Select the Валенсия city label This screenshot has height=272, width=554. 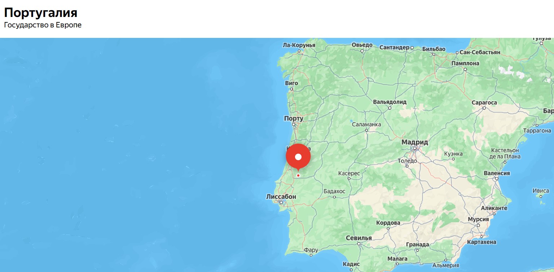click(497, 173)
